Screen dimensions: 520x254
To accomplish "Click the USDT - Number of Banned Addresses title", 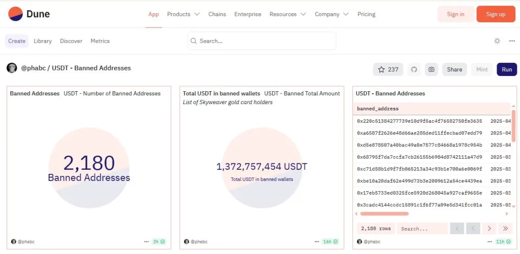I will click(112, 93).
